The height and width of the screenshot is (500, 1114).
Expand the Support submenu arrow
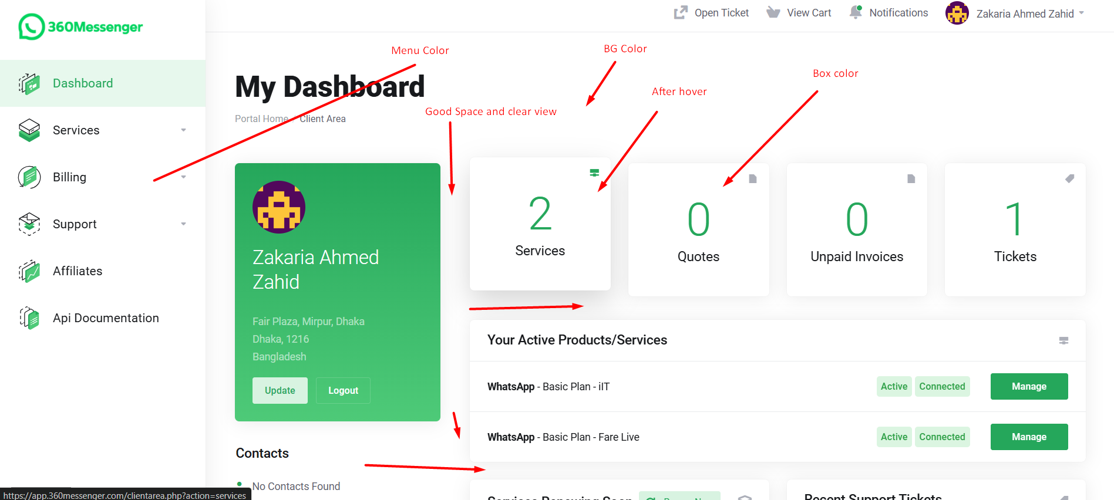coord(184,224)
